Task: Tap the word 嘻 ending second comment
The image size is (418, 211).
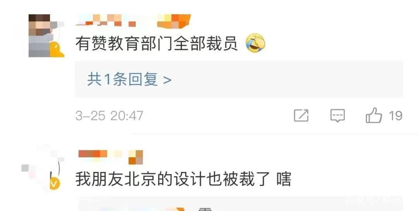Action: (283, 179)
